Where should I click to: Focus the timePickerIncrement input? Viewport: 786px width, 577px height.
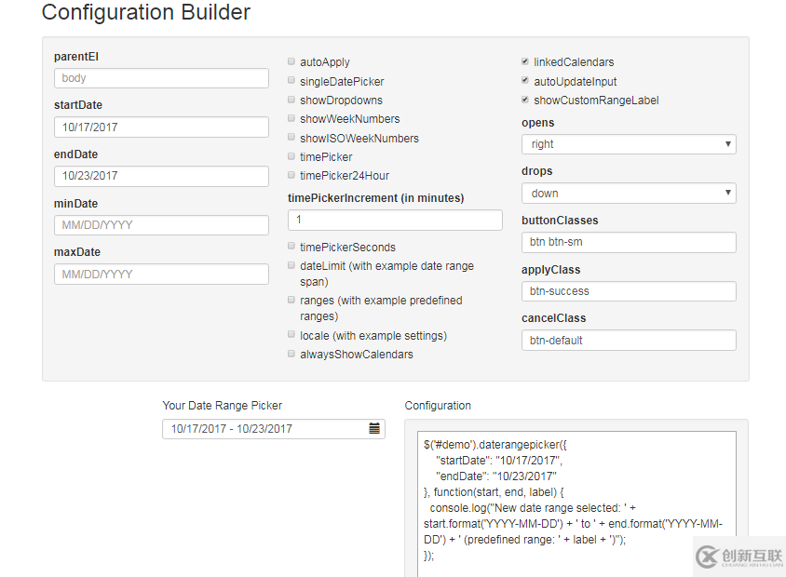tap(395, 221)
